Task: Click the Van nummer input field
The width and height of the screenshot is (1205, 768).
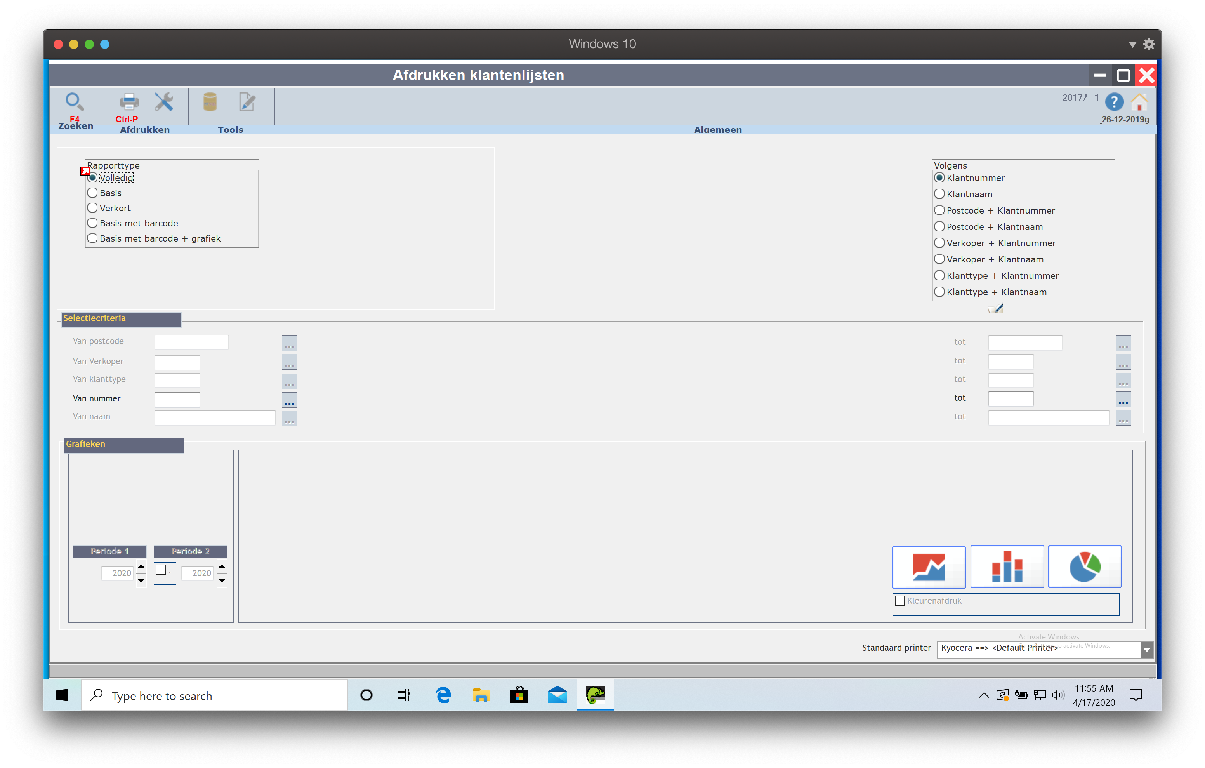Action: tap(177, 400)
